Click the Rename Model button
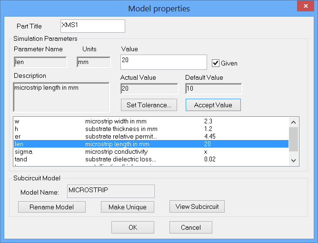 (x=51, y=207)
